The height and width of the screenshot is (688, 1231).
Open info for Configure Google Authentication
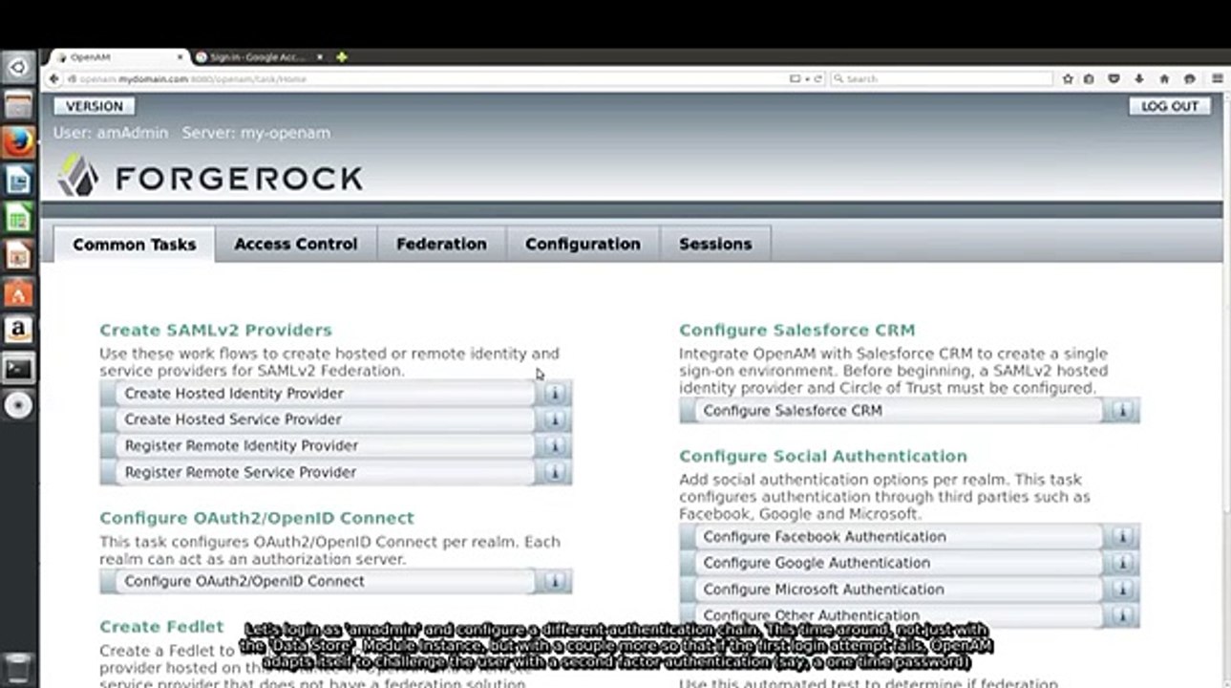pyautogui.click(x=1122, y=563)
